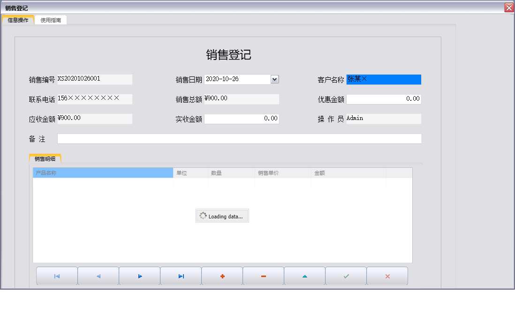Switch to the 使用指南 tab

click(x=50, y=20)
